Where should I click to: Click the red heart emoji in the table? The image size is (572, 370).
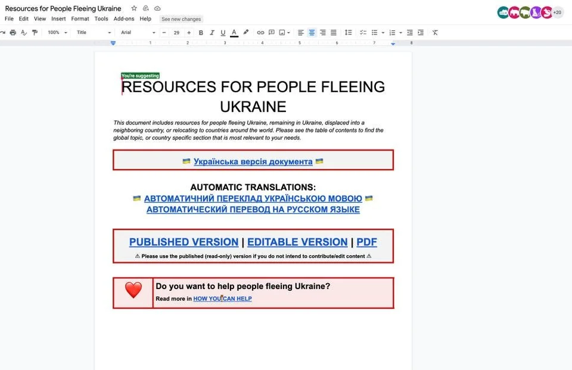point(133,290)
